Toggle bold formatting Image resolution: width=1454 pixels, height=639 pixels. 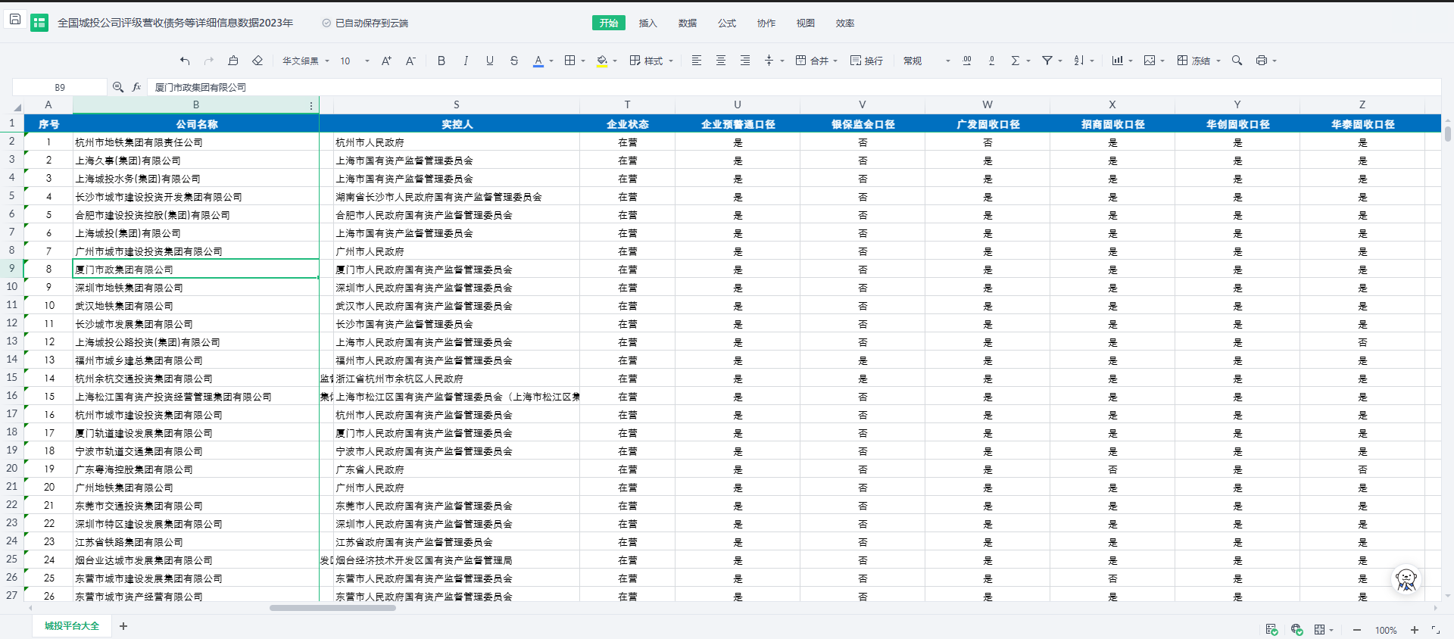[442, 61]
